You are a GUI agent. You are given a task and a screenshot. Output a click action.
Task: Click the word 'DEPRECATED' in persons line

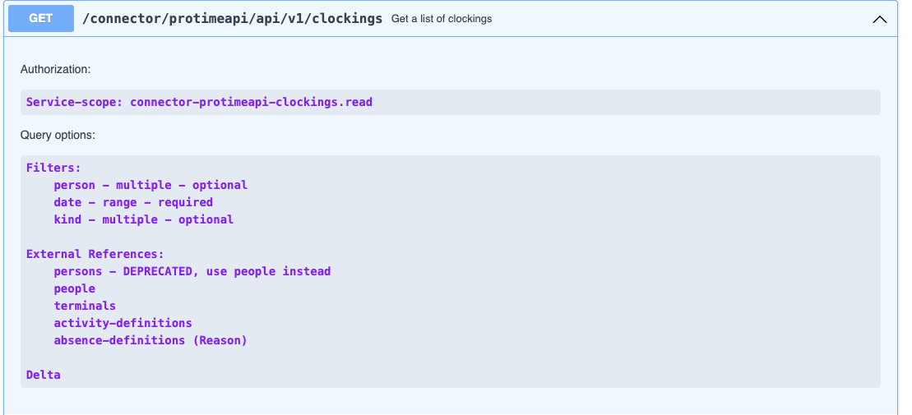point(158,271)
